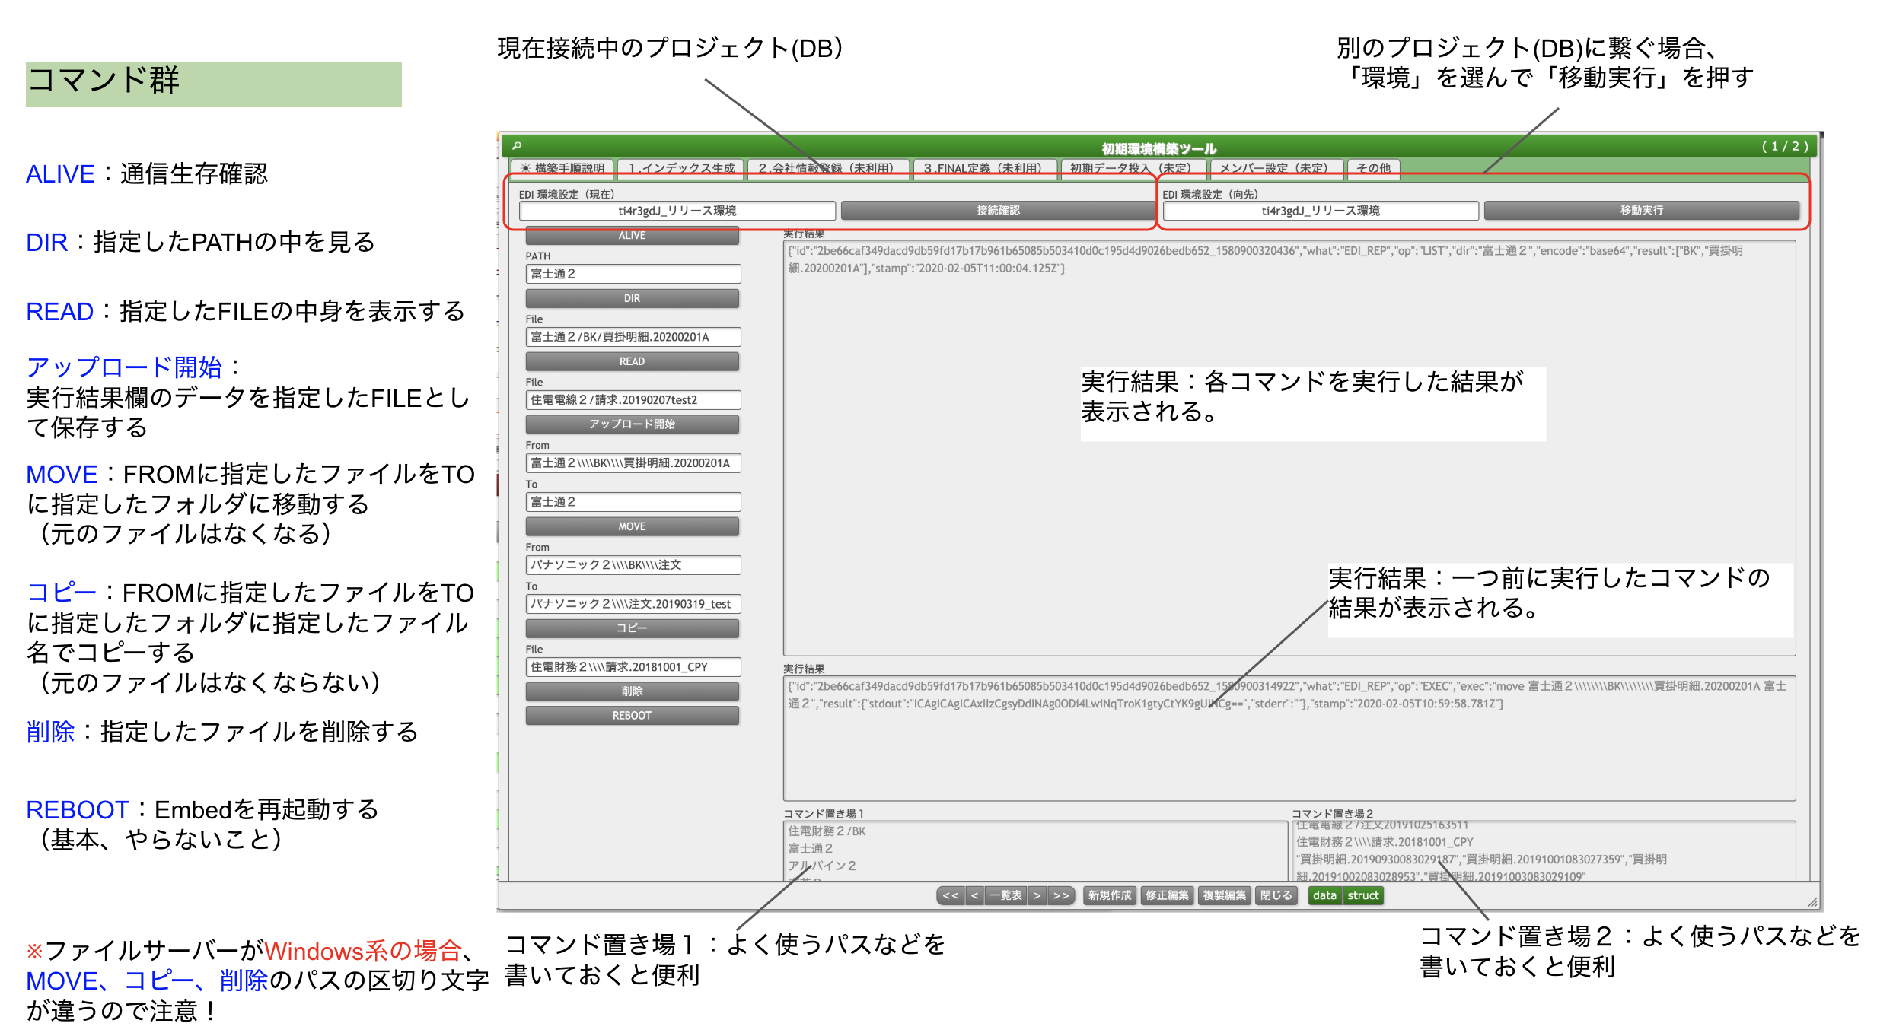Click the 移動実行 button

tap(1641, 211)
